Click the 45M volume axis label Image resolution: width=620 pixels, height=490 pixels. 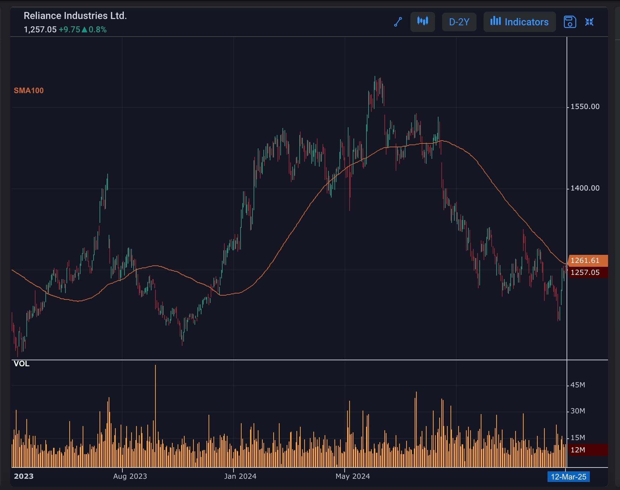click(577, 385)
